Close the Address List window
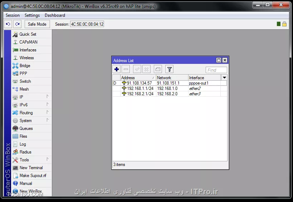Image resolution: width=293 pixels, height=202 pixels. point(225,60)
